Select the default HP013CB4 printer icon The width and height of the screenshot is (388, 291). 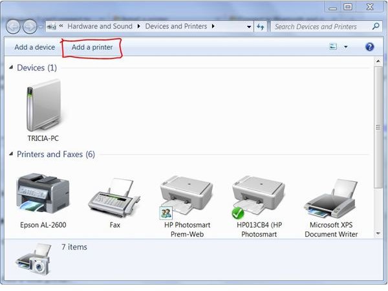(258, 197)
